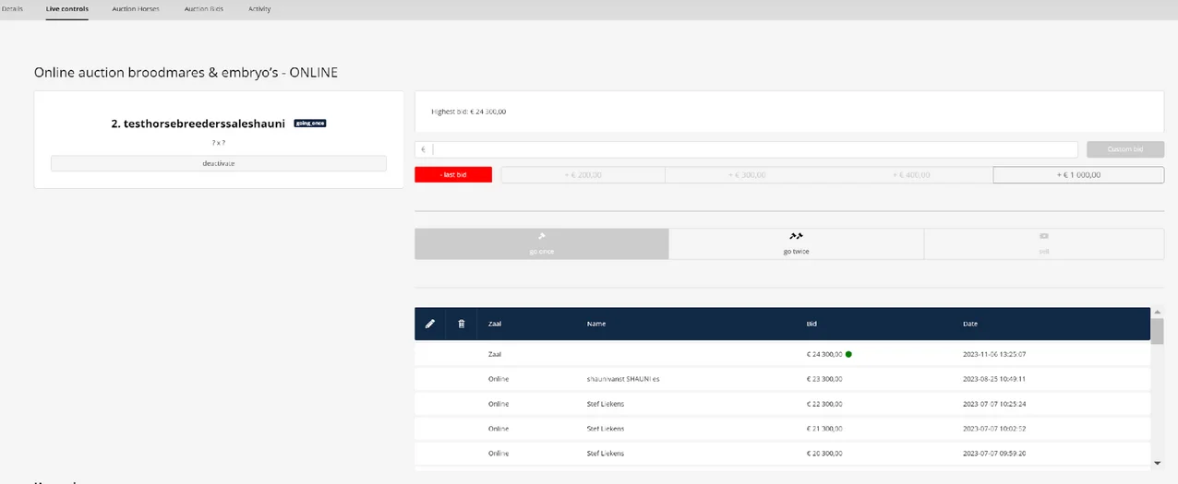Viewport: 1178px width, 484px height.
Task: Click the date 2023-07-07 09:59:20
Action: [994, 454]
